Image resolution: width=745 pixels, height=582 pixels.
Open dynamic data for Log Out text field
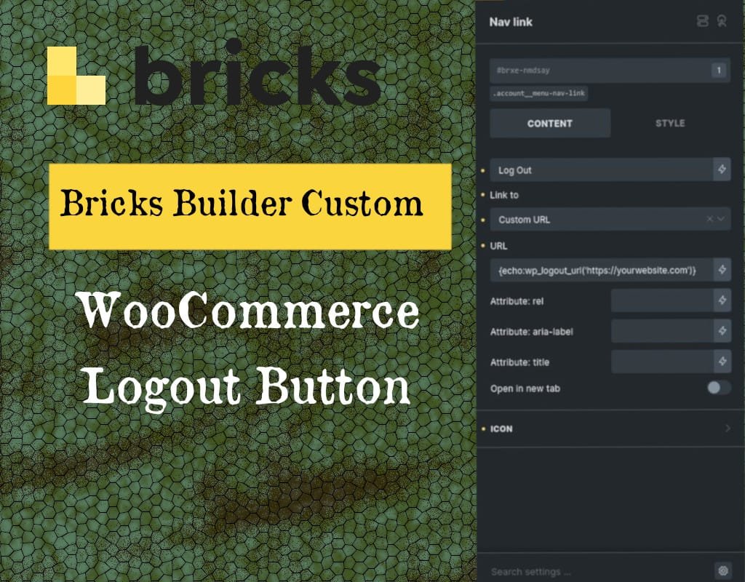[722, 170]
